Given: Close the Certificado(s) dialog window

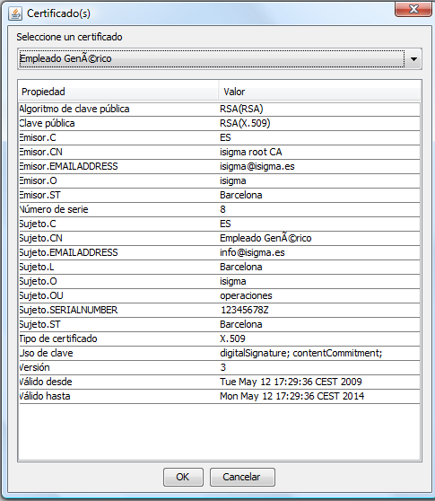Looking at the screenshot, I should [413, 9].
